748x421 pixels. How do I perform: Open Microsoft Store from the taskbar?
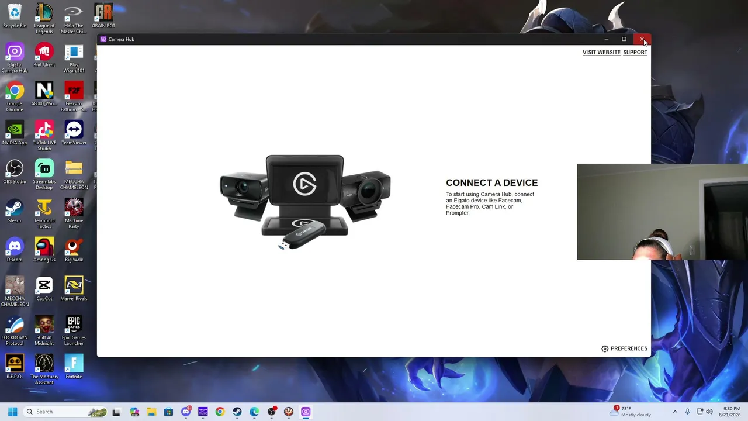[168, 412]
